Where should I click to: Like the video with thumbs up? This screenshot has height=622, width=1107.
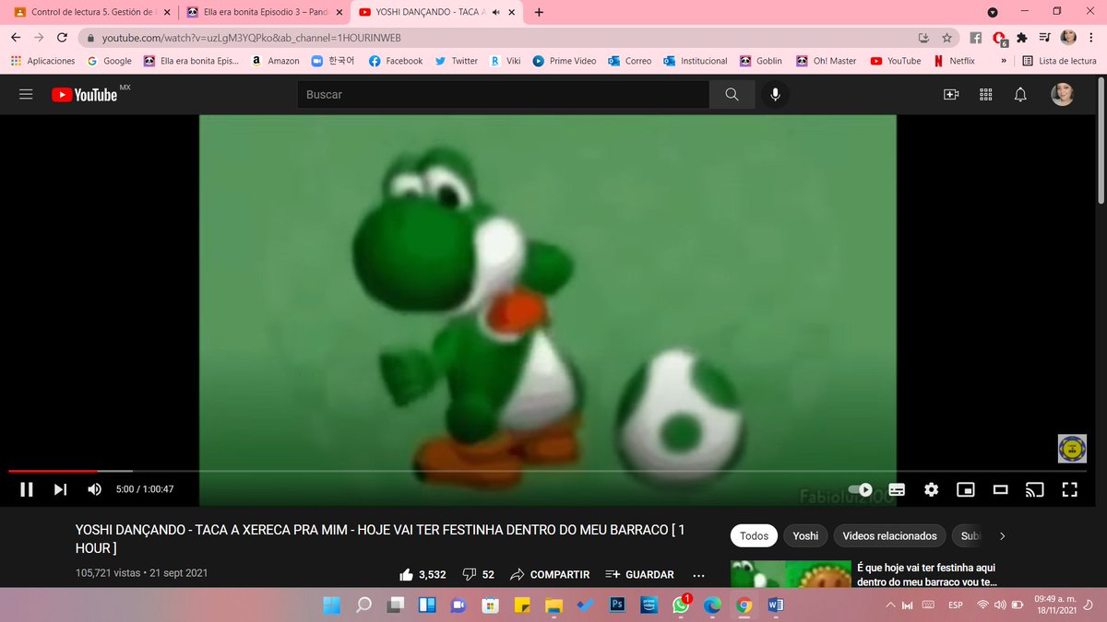423,574
